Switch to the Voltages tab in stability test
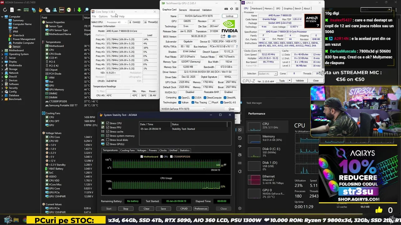401x225 pixels. [142, 150]
